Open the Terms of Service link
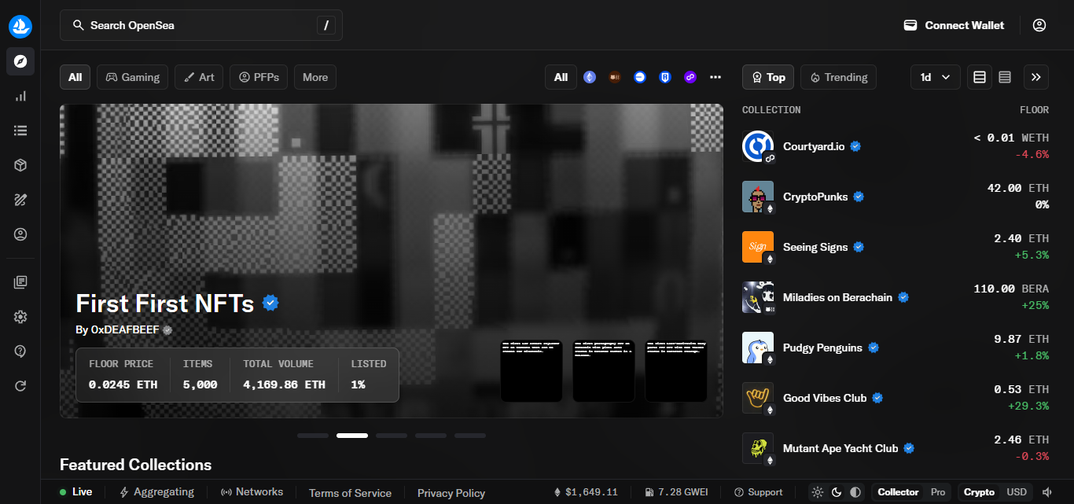The width and height of the screenshot is (1074, 504). [x=350, y=493]
